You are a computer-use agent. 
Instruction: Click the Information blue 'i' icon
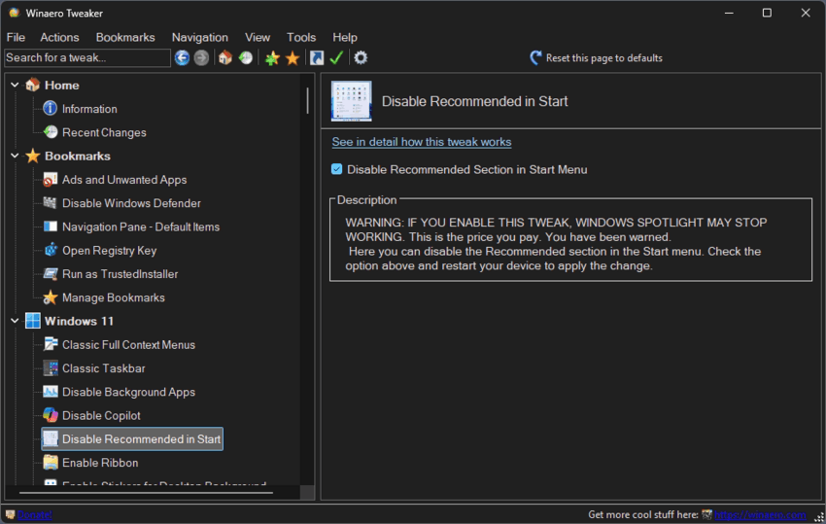click(50, 109)
